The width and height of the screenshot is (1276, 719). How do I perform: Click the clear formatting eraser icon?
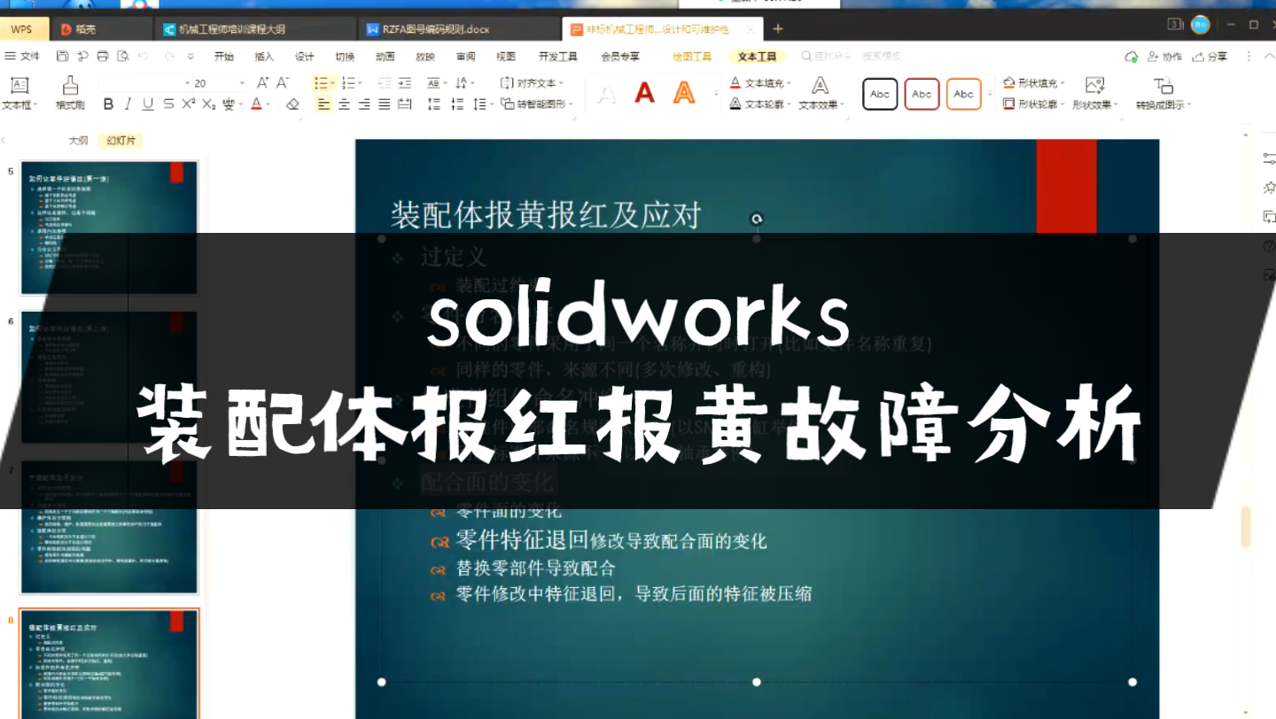(x=292, y=104)
